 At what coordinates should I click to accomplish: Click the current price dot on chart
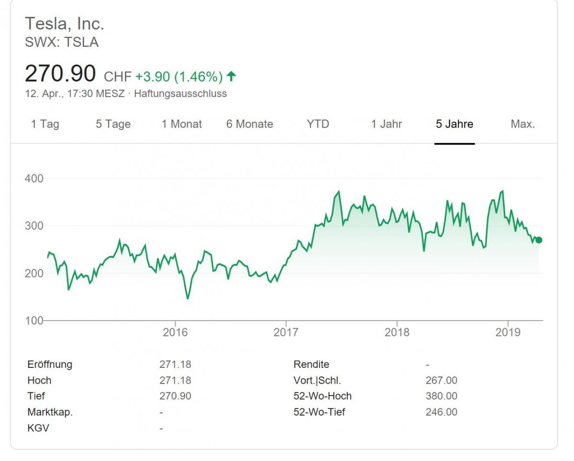pyautogui.click(x=539, y=240)
